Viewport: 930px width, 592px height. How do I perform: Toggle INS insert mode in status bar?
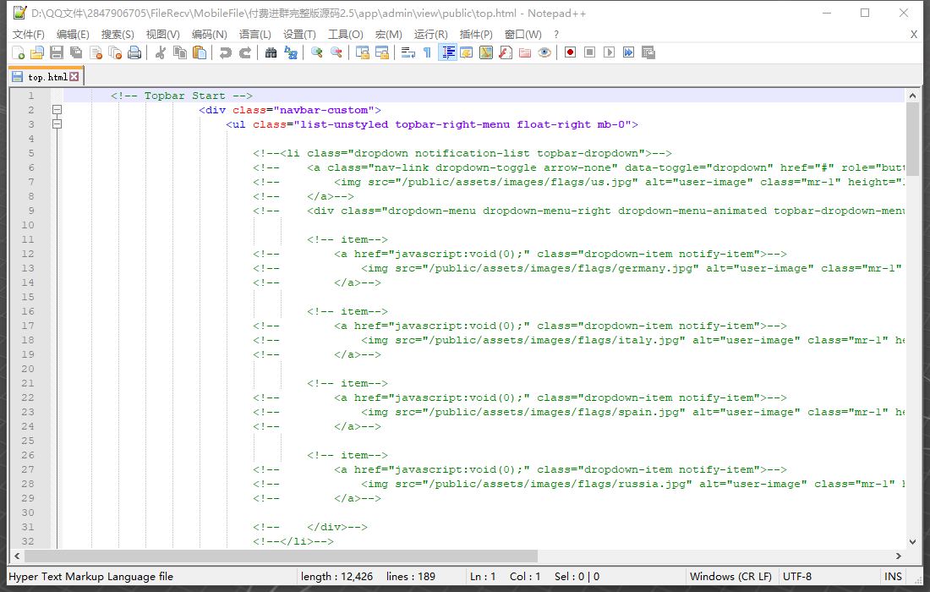[894, 577]
